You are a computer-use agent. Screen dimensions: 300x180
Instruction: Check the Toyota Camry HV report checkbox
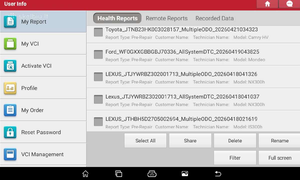(x=98, y=32)
